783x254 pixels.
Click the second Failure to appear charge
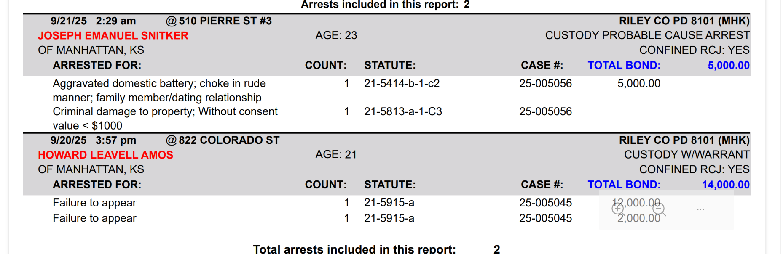pos(94,218)
